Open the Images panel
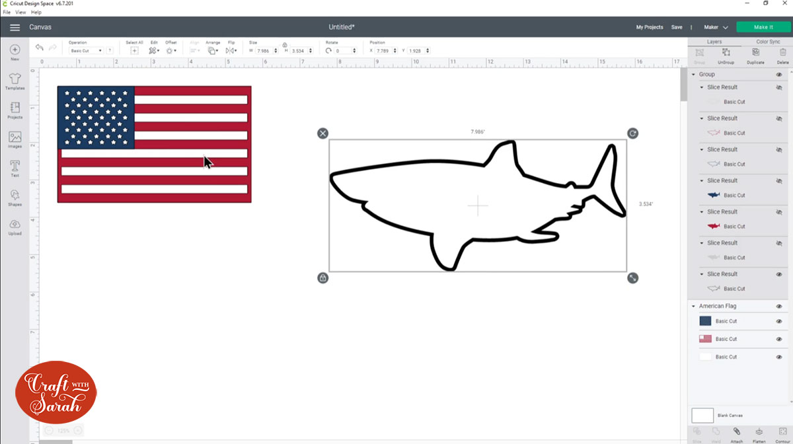 point(14,139)
